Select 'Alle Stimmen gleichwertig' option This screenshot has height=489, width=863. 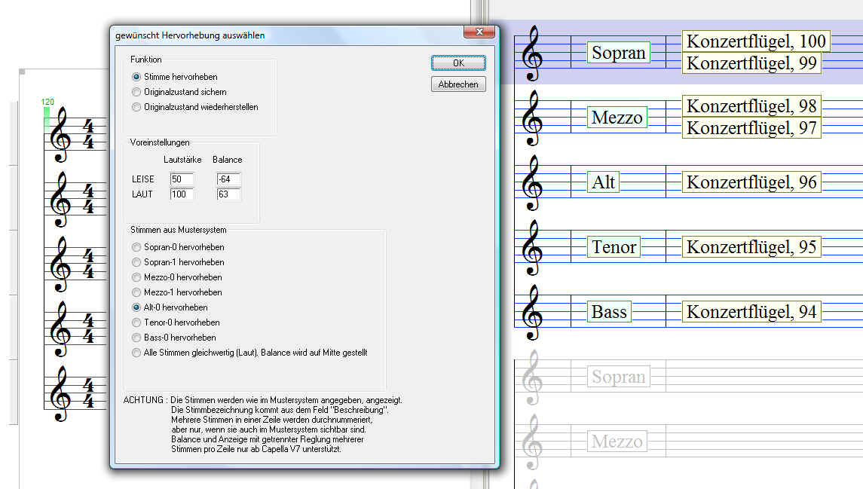tap(136, 353)
